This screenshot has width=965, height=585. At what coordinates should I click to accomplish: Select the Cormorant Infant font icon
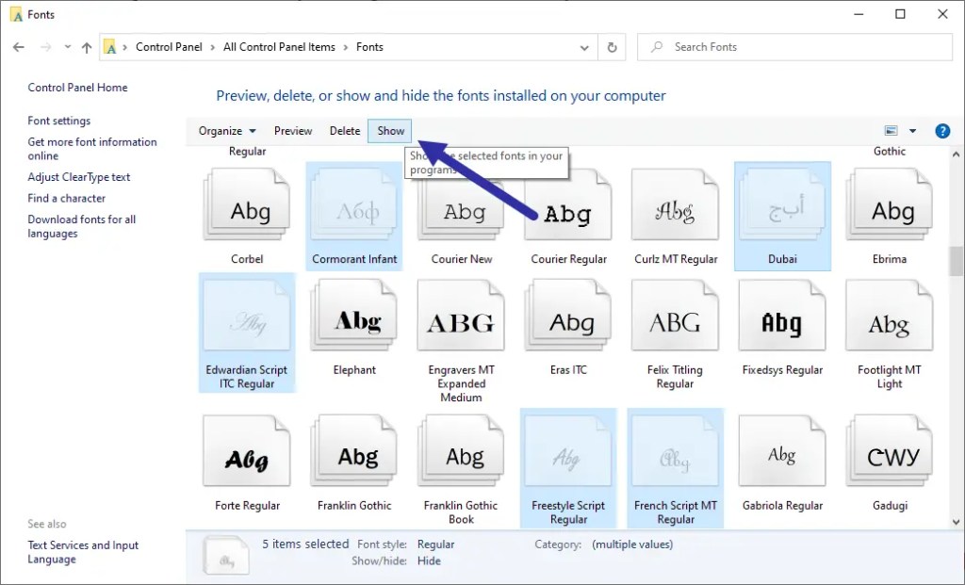pos(354,204)
